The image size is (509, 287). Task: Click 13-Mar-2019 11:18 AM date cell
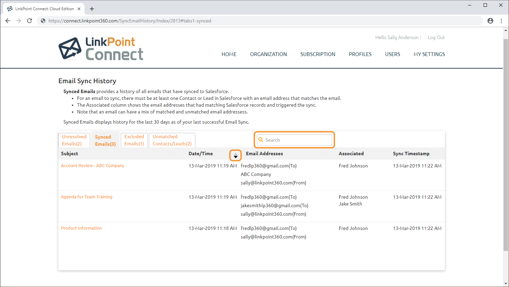pyautogui.click(x=213, y=228)
